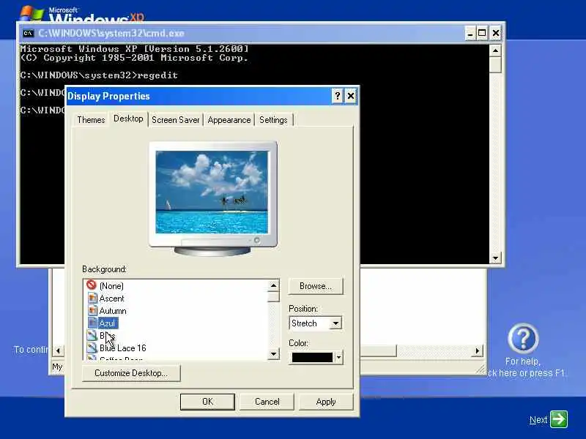Screen dimensions: 586x439
Task: Close the cmd.exe window
Action: click(x=496, y=33)
